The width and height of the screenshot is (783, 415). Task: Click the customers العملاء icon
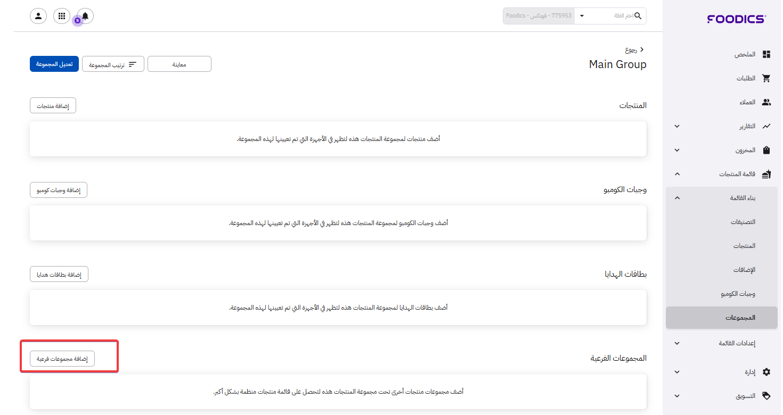(x=766, y=102)
